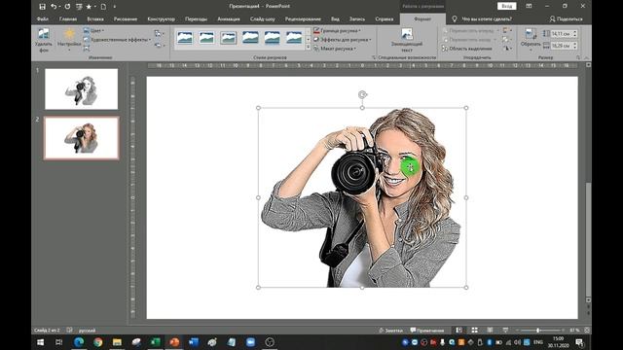Image resolution: width=623 pixels, height=350 pixels.
Task: Open Windows Start menu
Action: (40, 342)
